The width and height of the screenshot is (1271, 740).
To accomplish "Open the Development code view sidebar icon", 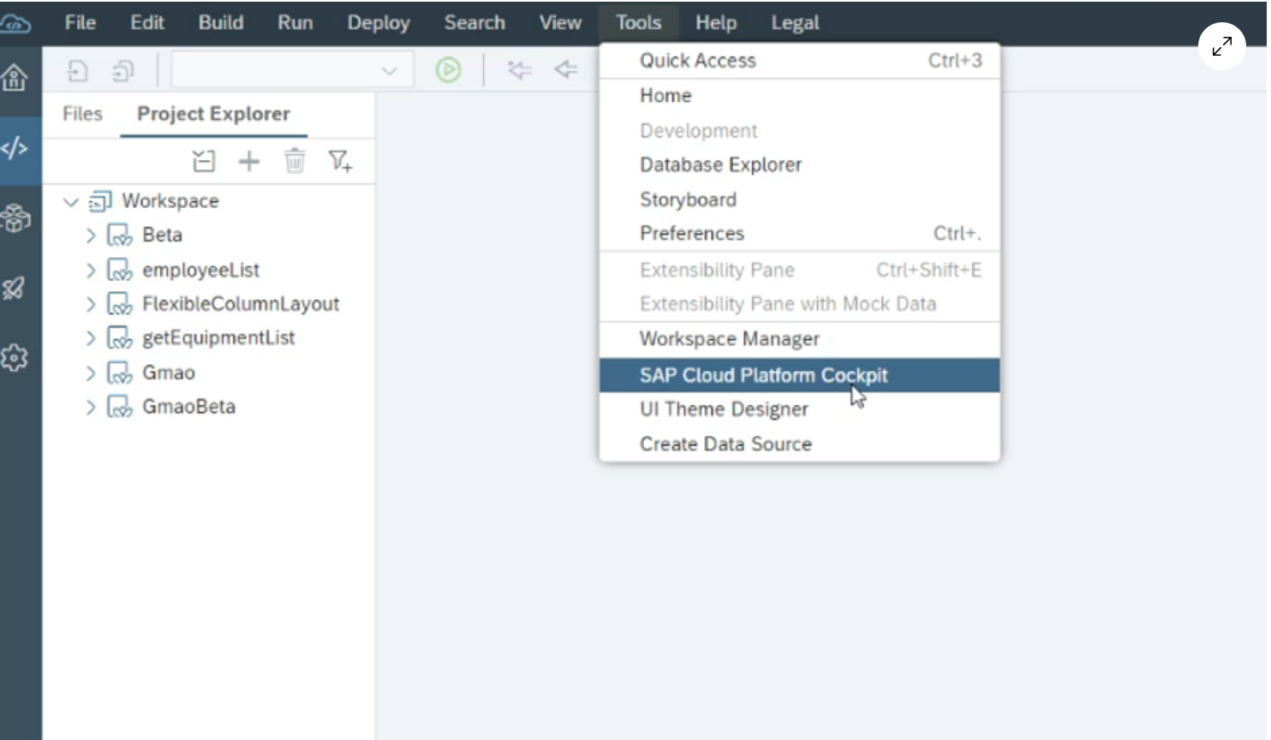I will tap(15, 149).
